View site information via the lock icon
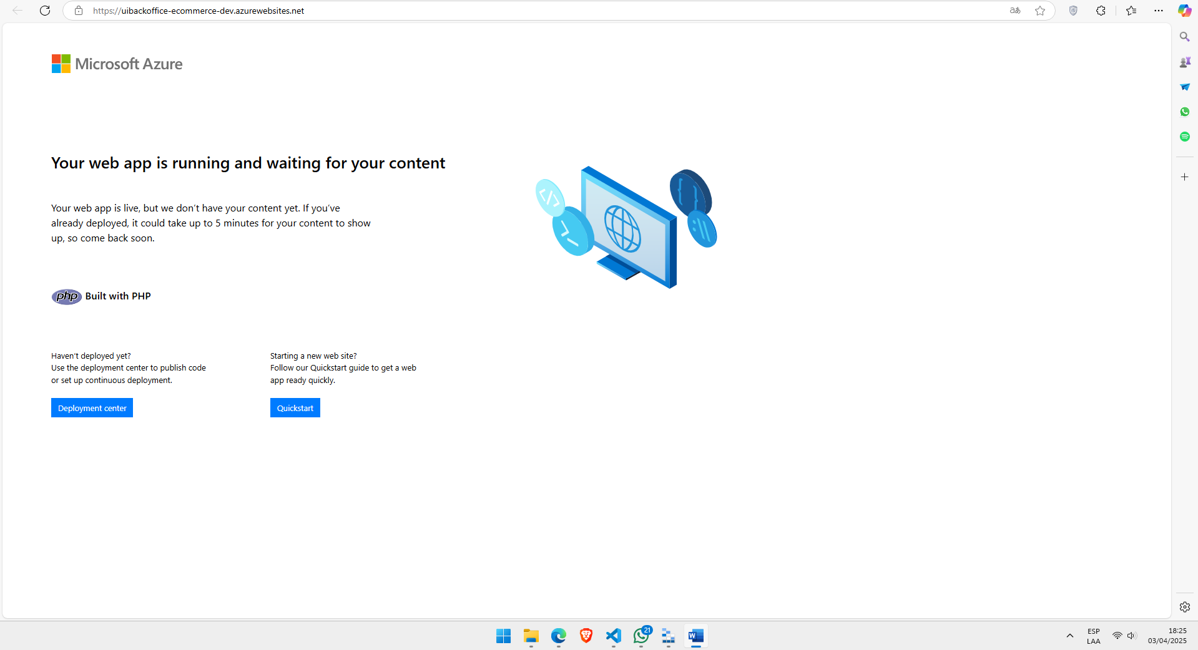This screenshot has height=650, width=1198. (x=79, y=11)
